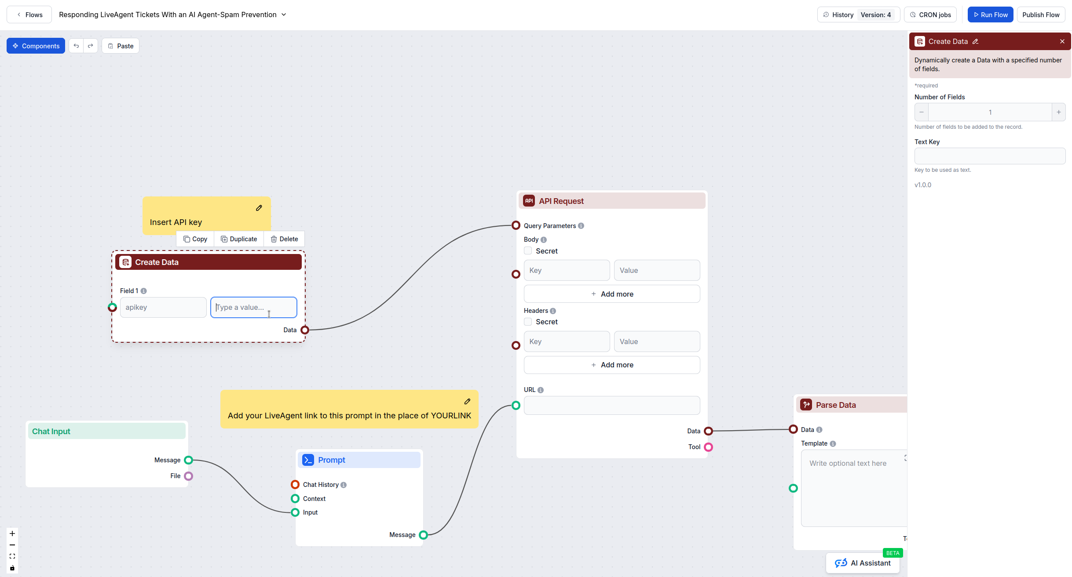This screenshot has width=1072, height=577.
Task: Enable the Secret checkbox under Body
Action: (x=527, y=250)
